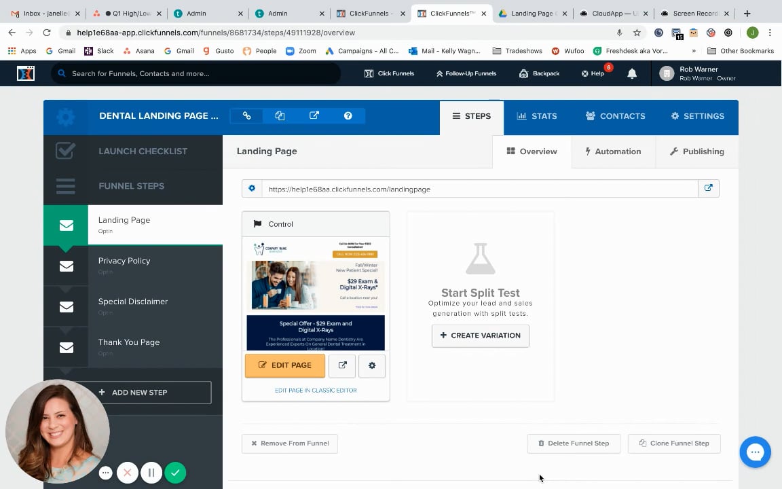This screenshot has height=489, width=782.
Task: Select Privacy Policy funnel step
Action: (x=133, y=266)
